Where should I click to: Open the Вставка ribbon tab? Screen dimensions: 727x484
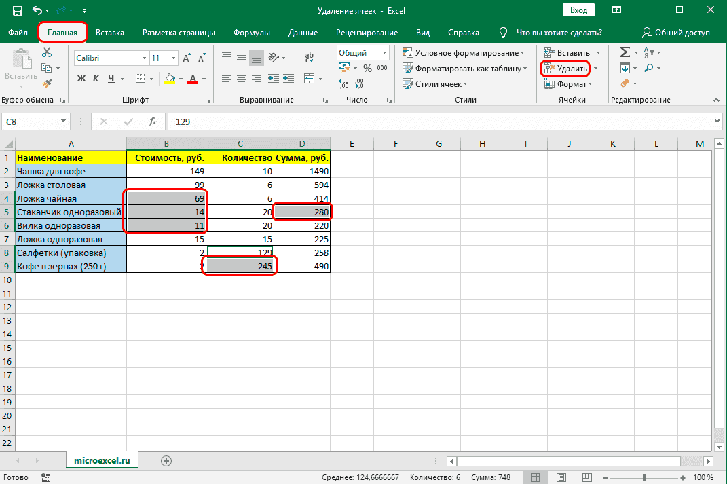[110, 33]
